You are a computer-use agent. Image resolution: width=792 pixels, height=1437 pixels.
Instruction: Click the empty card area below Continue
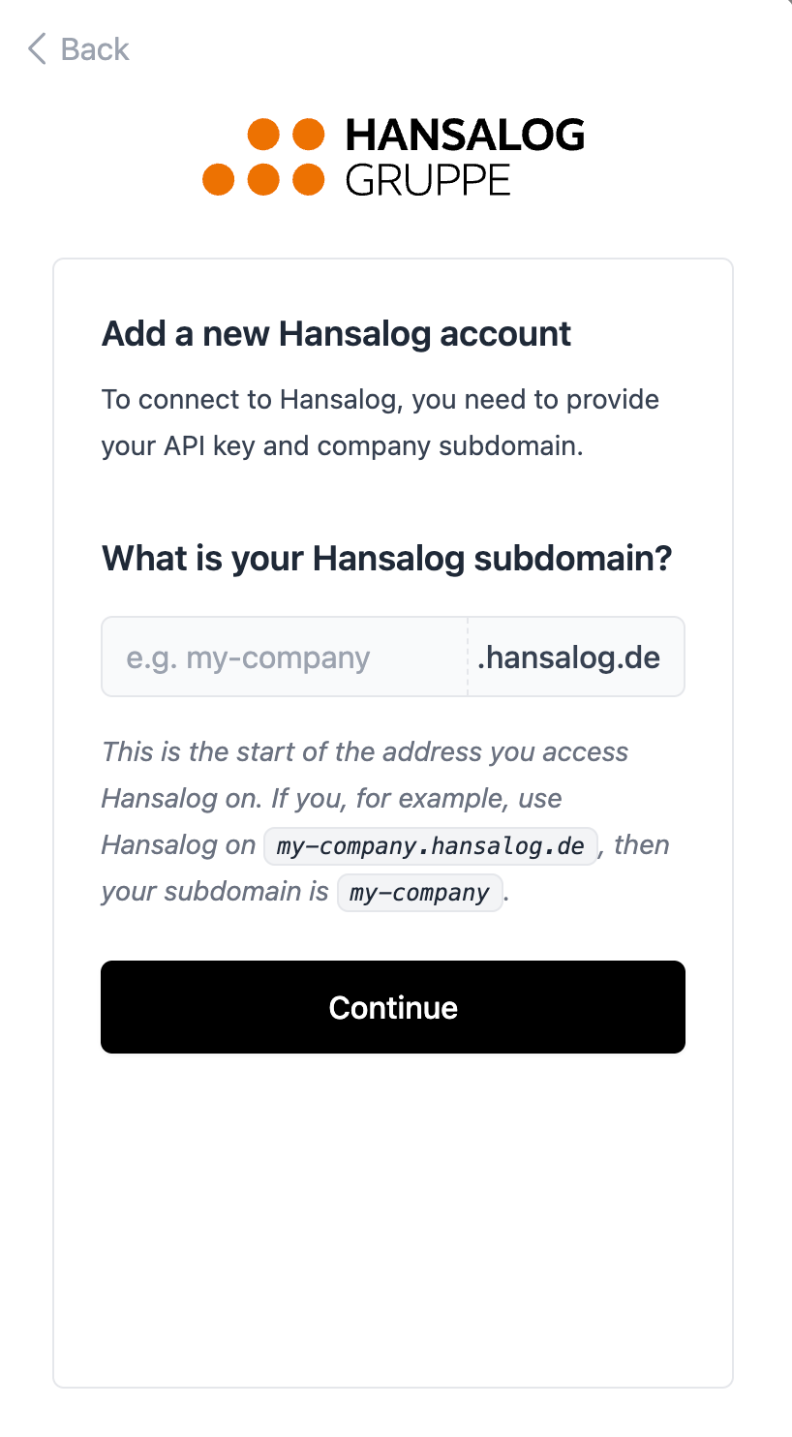[x=392, y=1220]
